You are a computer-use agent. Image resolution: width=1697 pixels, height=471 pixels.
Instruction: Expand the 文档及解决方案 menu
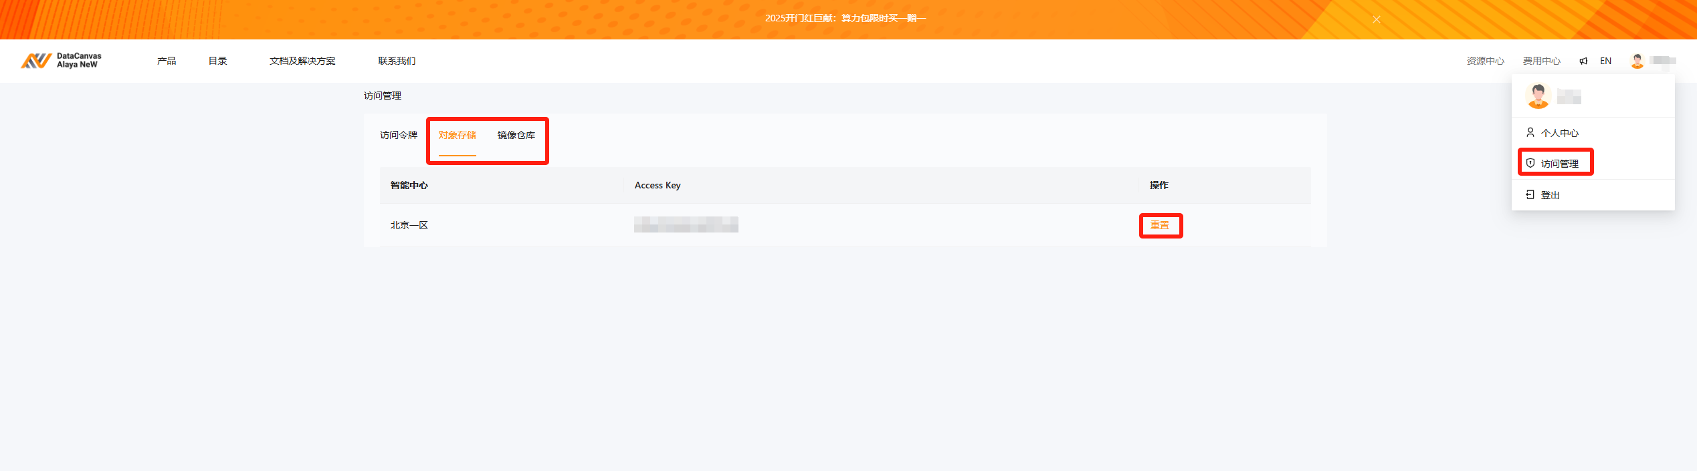[x=302, y=61]
